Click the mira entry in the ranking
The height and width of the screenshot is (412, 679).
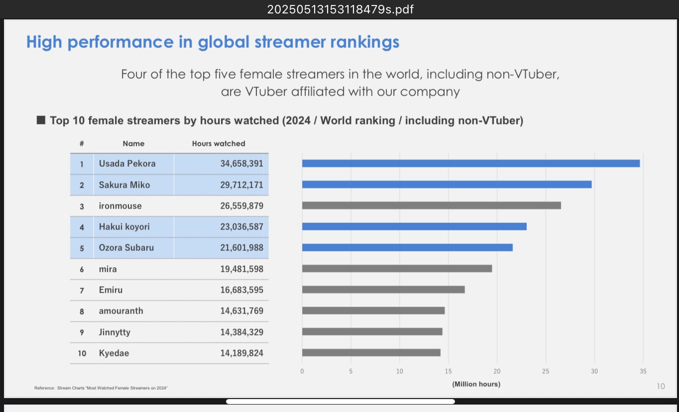(108, 269)
